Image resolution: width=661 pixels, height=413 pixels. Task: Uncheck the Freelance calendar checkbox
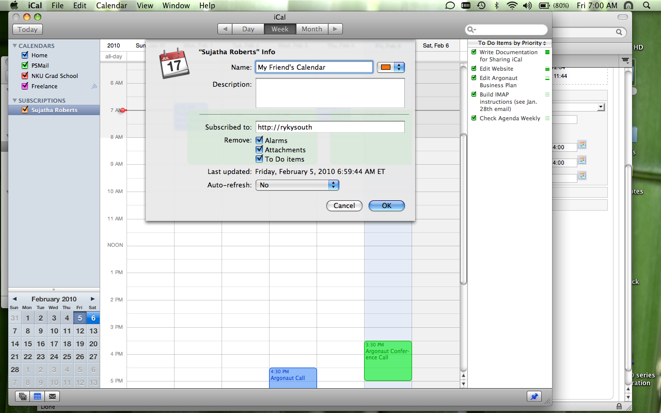(x=25, y=86)
